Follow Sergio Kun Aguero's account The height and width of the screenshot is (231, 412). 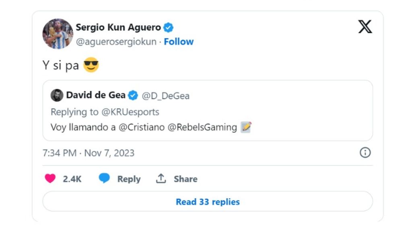[179, 41]
